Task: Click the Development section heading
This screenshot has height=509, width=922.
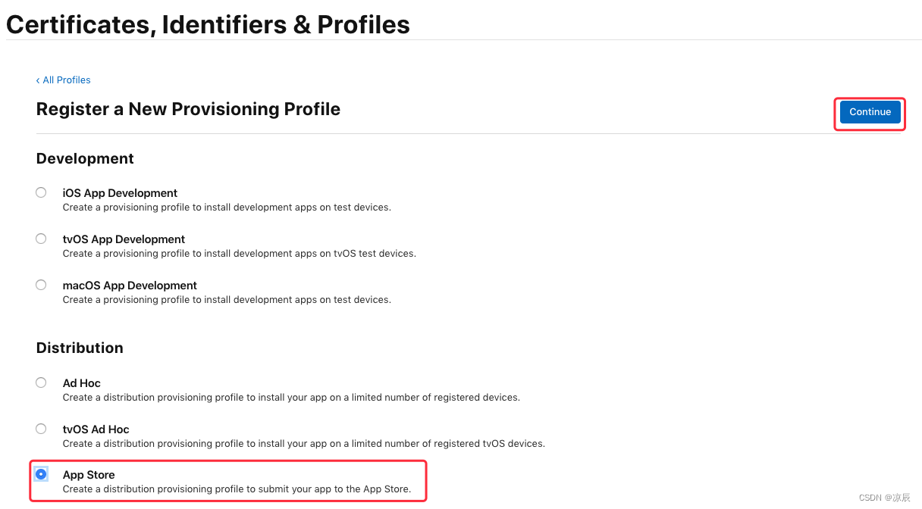Action: click(85, 158)
